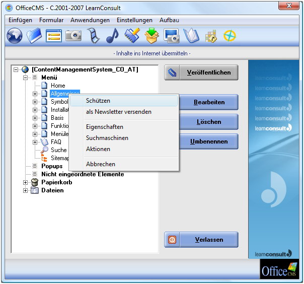
Task: Click the paperclip icon beside Veröffentlichen
Action: 172,73
